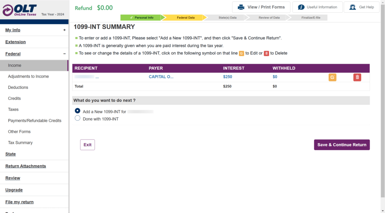385x213 pixels.
Task: Select the Add a New 1099-INT radio option
Action: pyautogui.click(x=77, y=111)
